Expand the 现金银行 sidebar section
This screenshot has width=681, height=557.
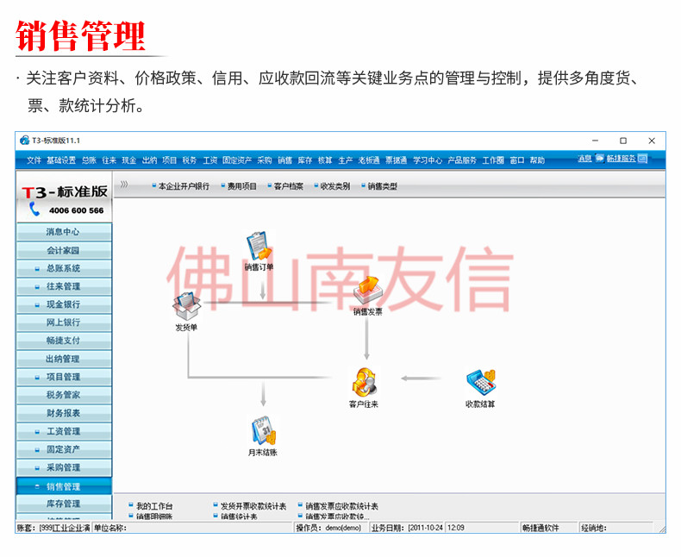point(37,305)
